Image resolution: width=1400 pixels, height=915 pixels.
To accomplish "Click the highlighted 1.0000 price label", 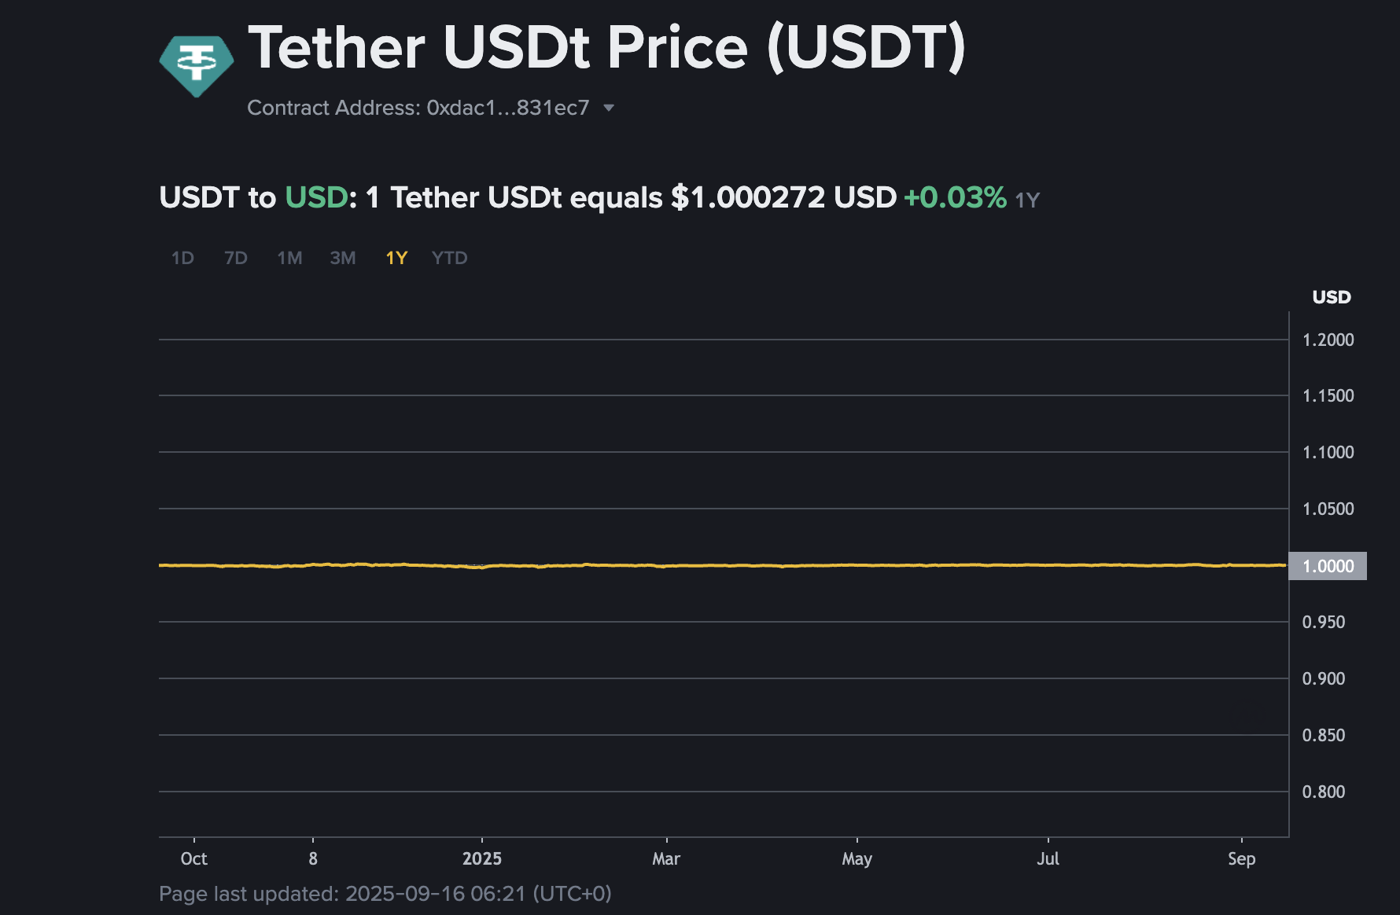I will pos(1328,565).
